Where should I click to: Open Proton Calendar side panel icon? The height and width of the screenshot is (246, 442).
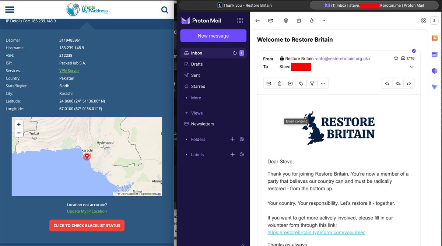(x=435, y=55)
